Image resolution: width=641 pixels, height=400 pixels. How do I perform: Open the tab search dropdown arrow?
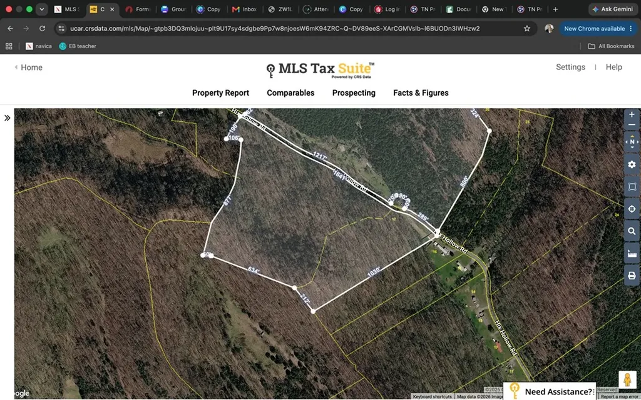[42, 9]
